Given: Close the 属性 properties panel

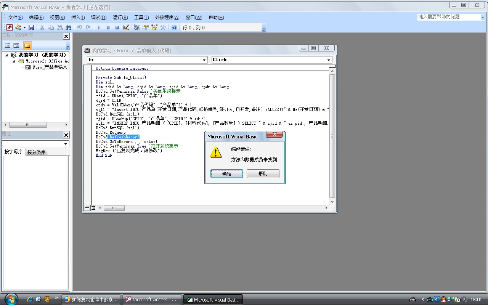Looking at the screenshot, I should tap(66, 135).
